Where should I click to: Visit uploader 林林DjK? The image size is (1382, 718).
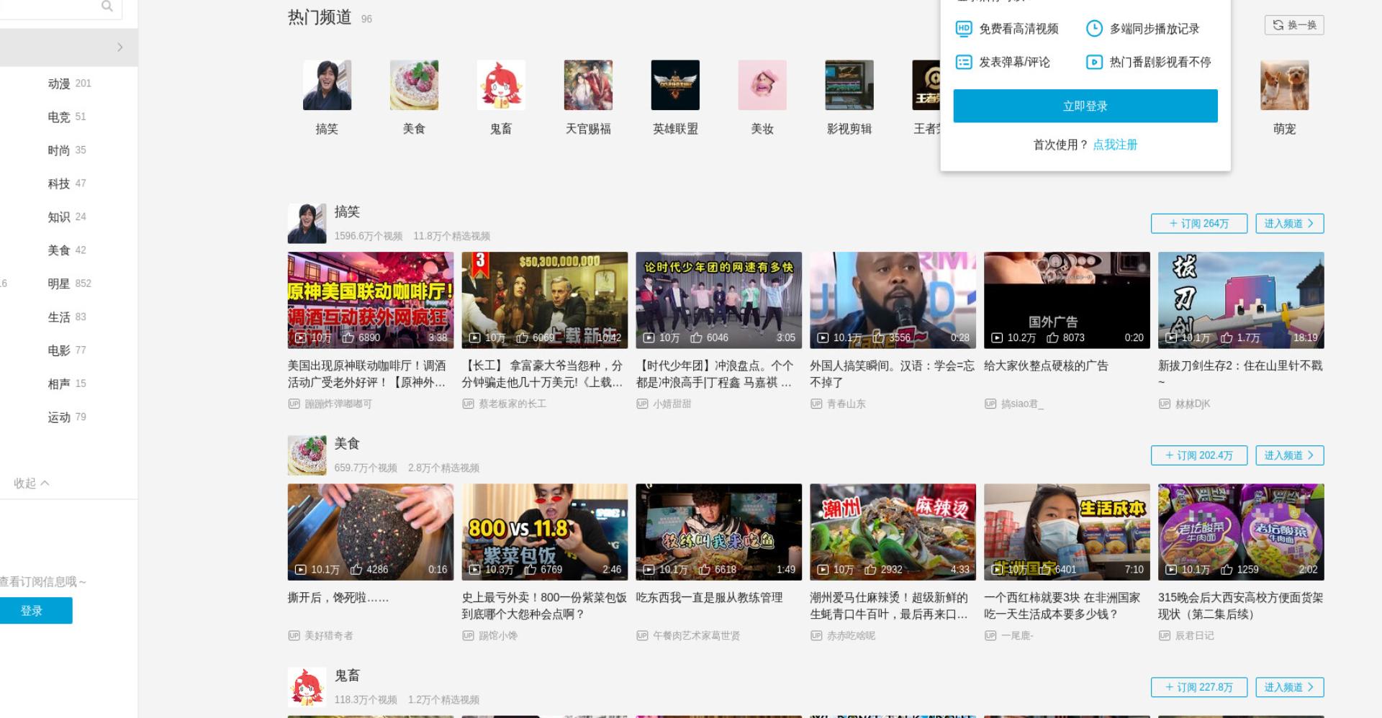pyautogui.click(x=1193, y=404)
